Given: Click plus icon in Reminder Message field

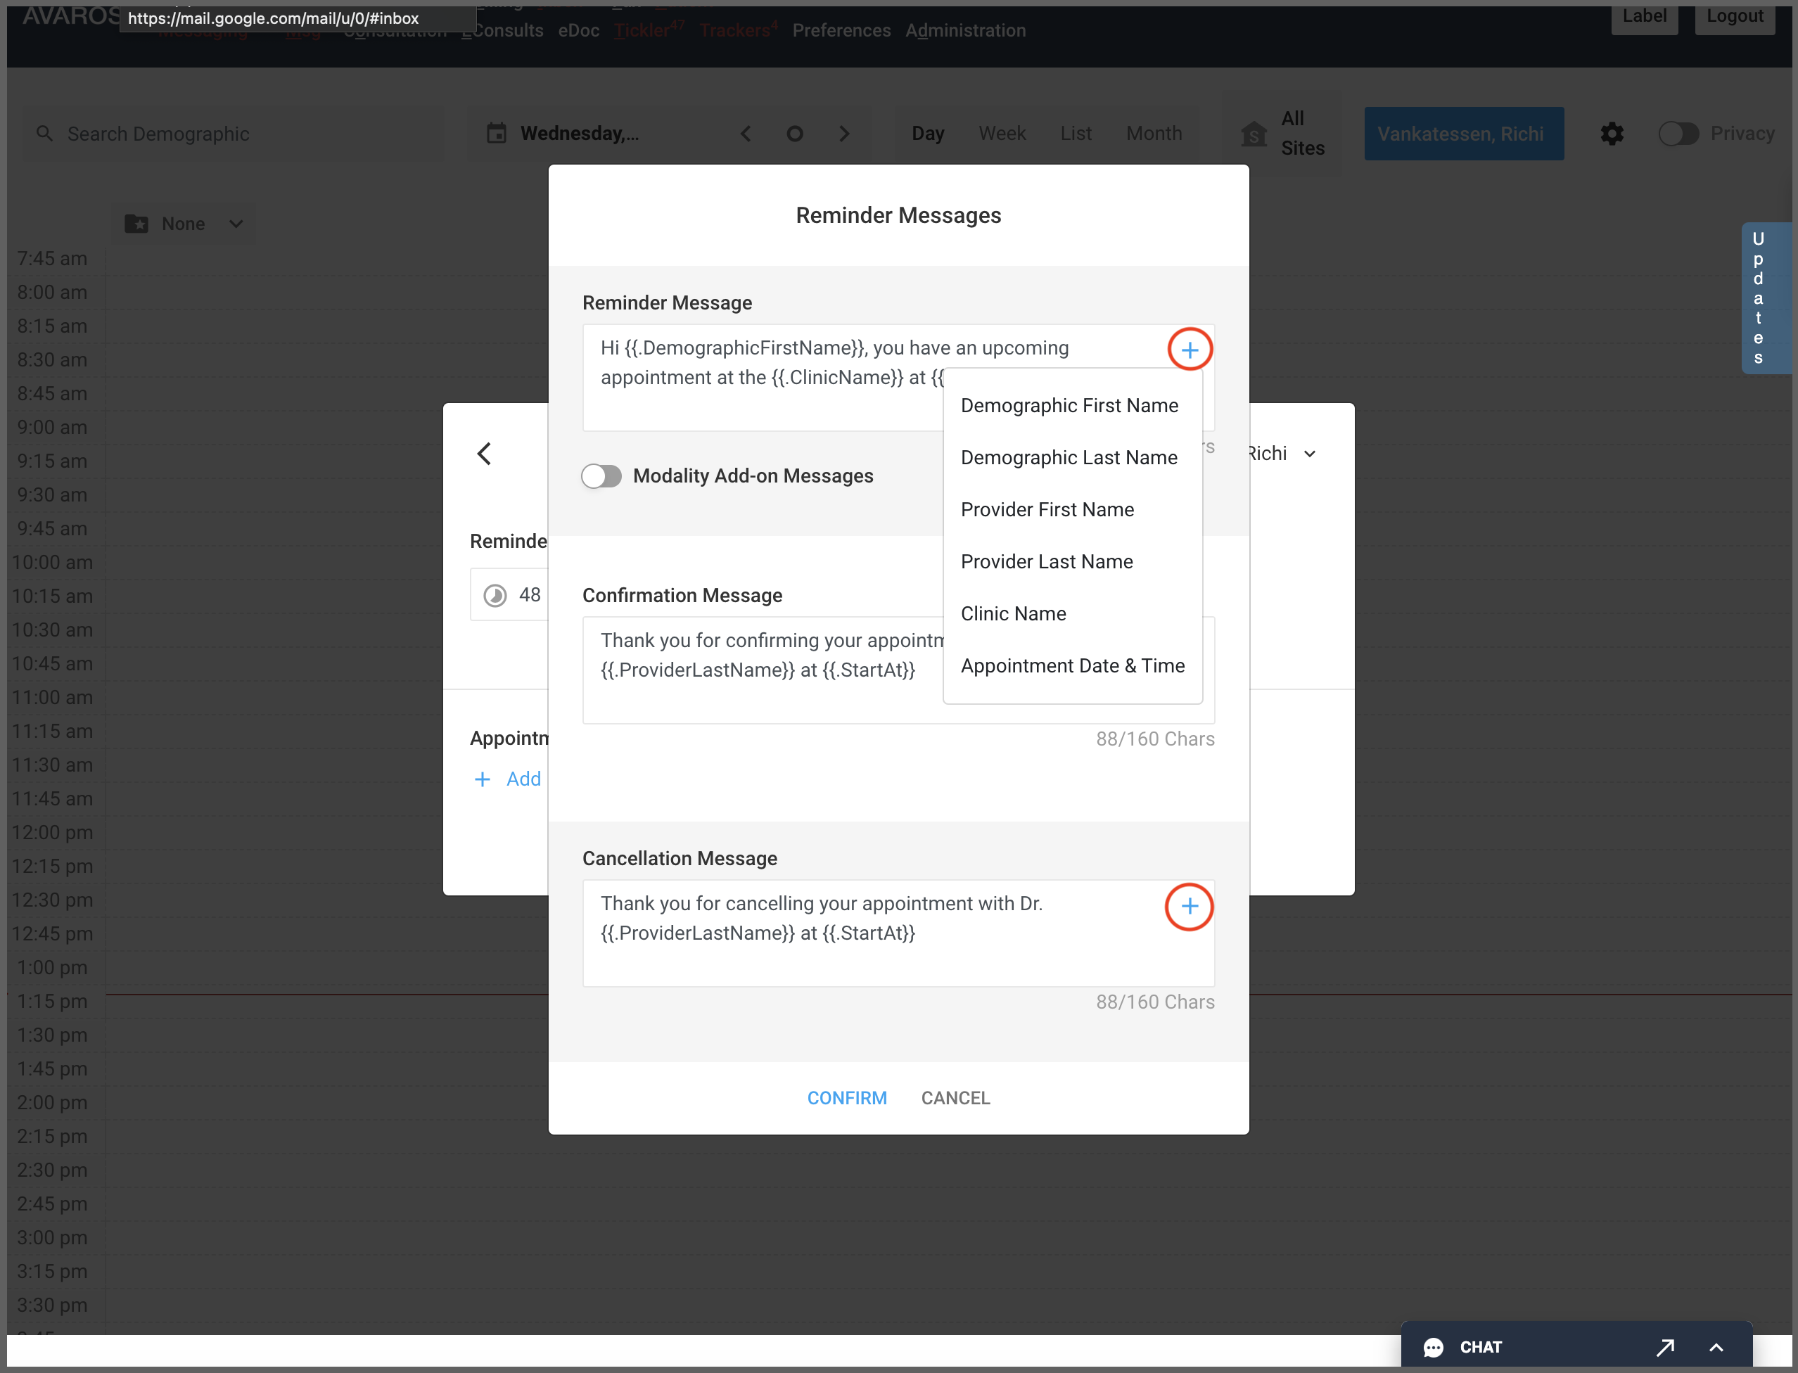Looking at the screenshot, I should (x=1189, y=350).
